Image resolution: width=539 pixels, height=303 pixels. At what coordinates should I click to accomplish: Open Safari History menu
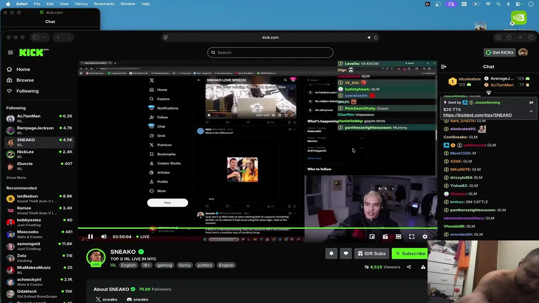(81, 4)
